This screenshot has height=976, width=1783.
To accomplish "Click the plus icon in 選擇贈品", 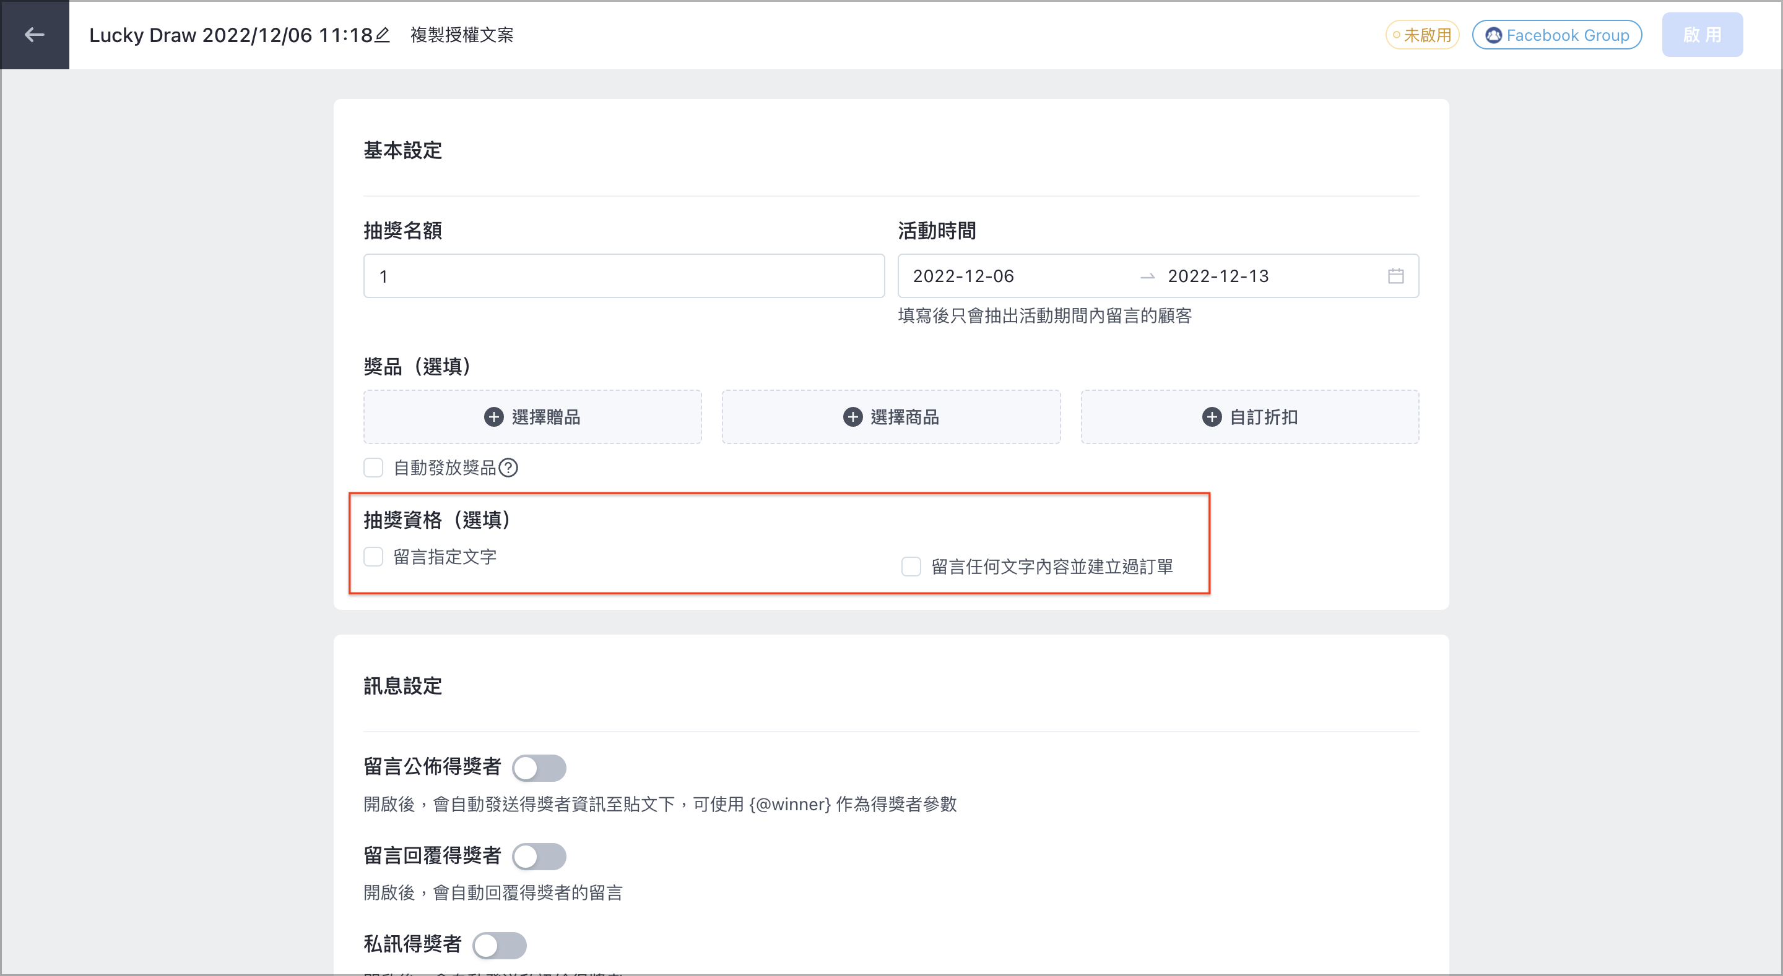I will point(493,417).
